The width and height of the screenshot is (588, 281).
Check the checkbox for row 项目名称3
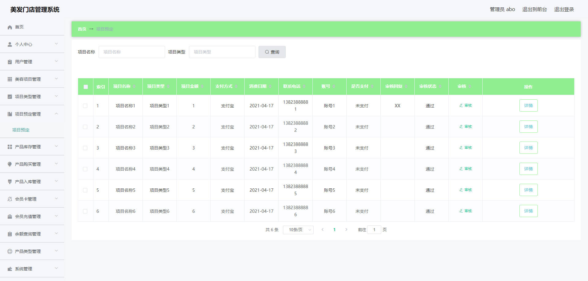pos(85,148)
